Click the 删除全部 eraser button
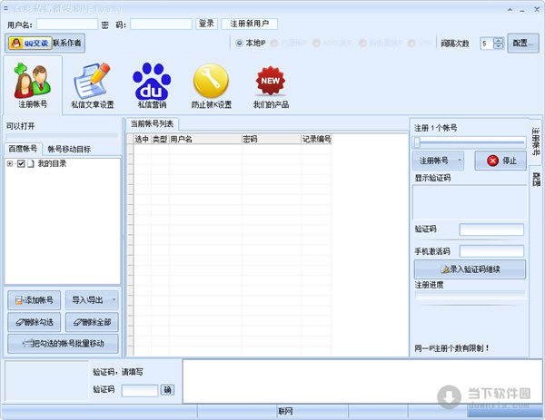Screen dimensions: 545x420 point(92,322)
